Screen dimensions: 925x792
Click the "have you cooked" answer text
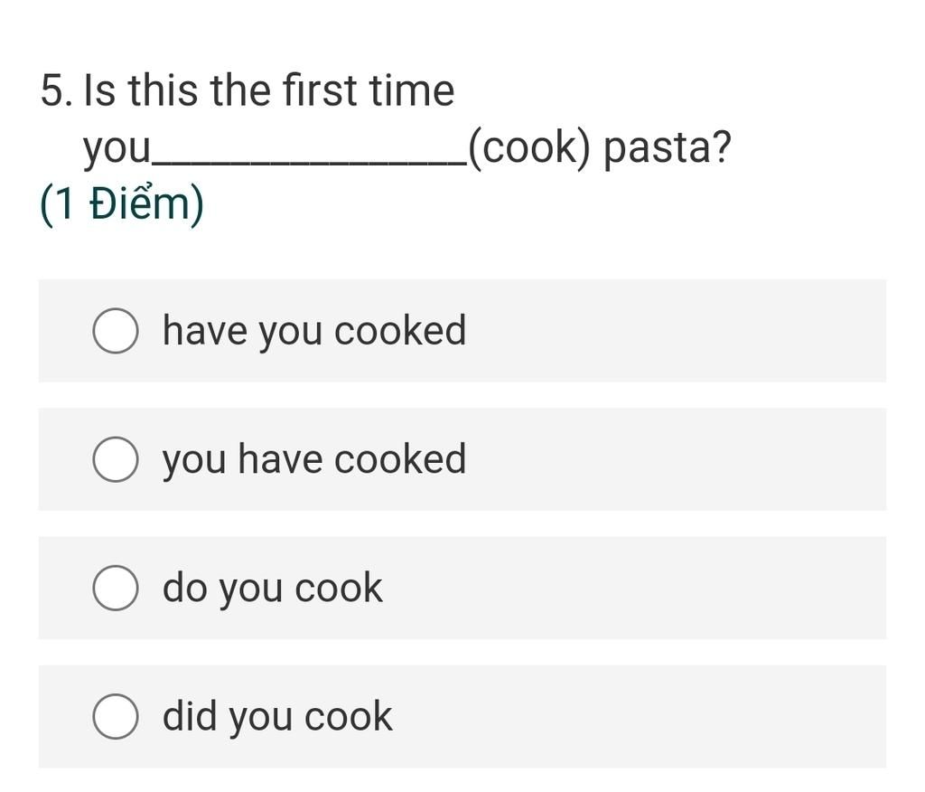[313, 331]
